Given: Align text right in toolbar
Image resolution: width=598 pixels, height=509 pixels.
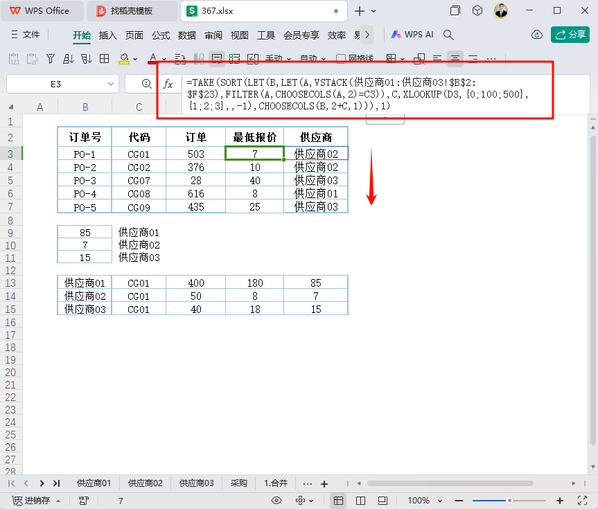Looking at the screenshot, I should [473, 59].
